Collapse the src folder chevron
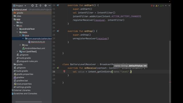The image size is (183, 103). [x=15, y=25]
